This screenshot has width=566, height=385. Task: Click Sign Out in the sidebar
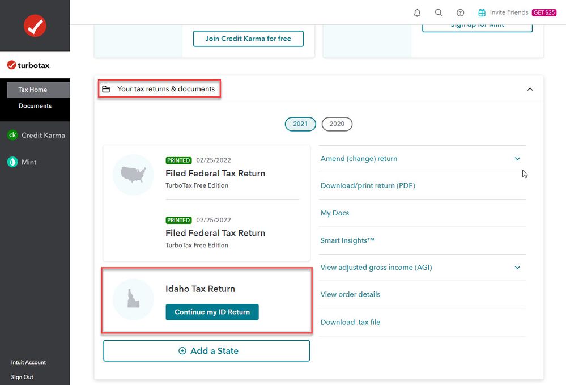coord(22,377)
